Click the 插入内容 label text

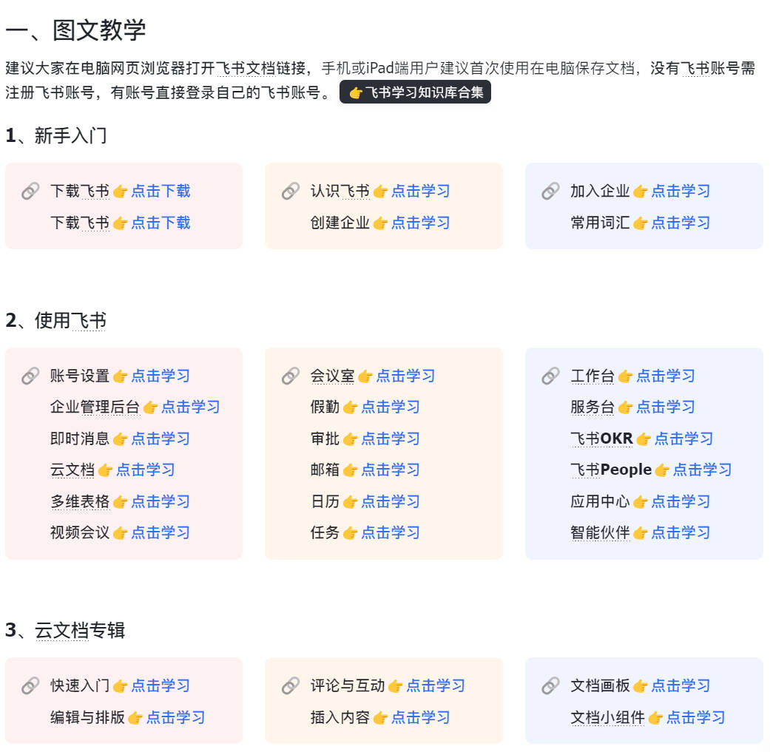340,717
